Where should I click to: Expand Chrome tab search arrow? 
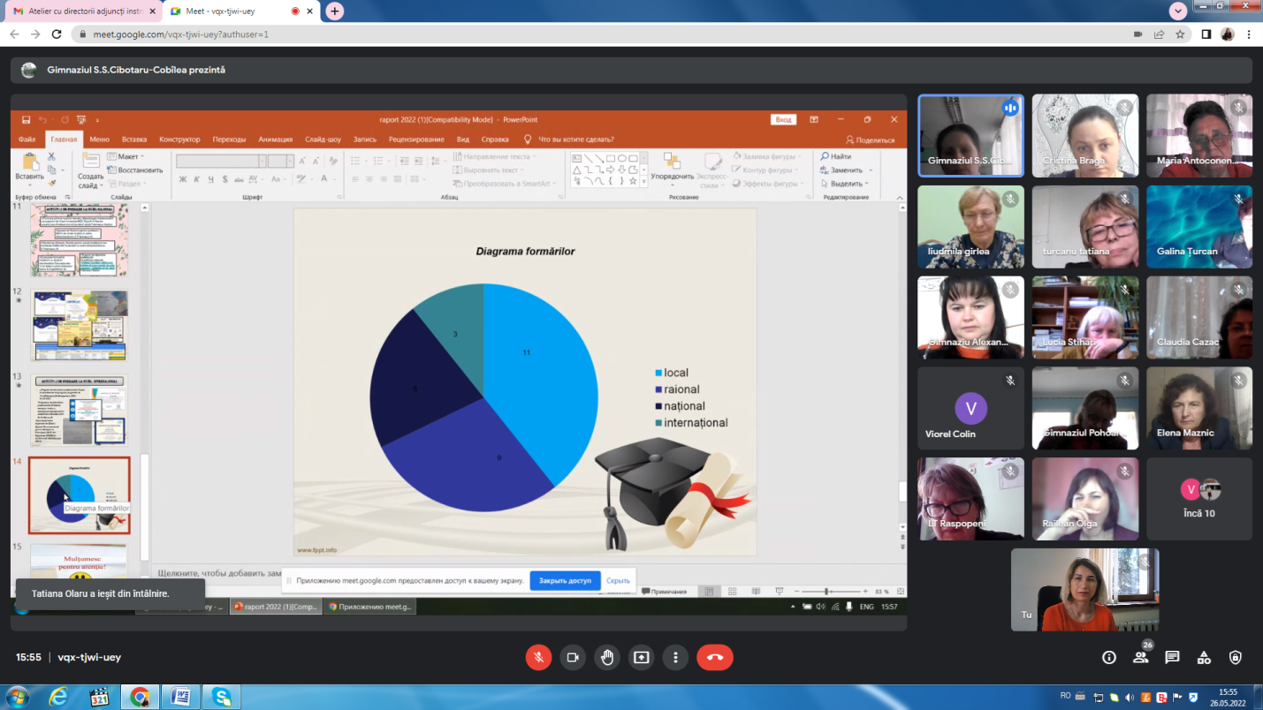pyautogui.click(x=1178, y=11)
